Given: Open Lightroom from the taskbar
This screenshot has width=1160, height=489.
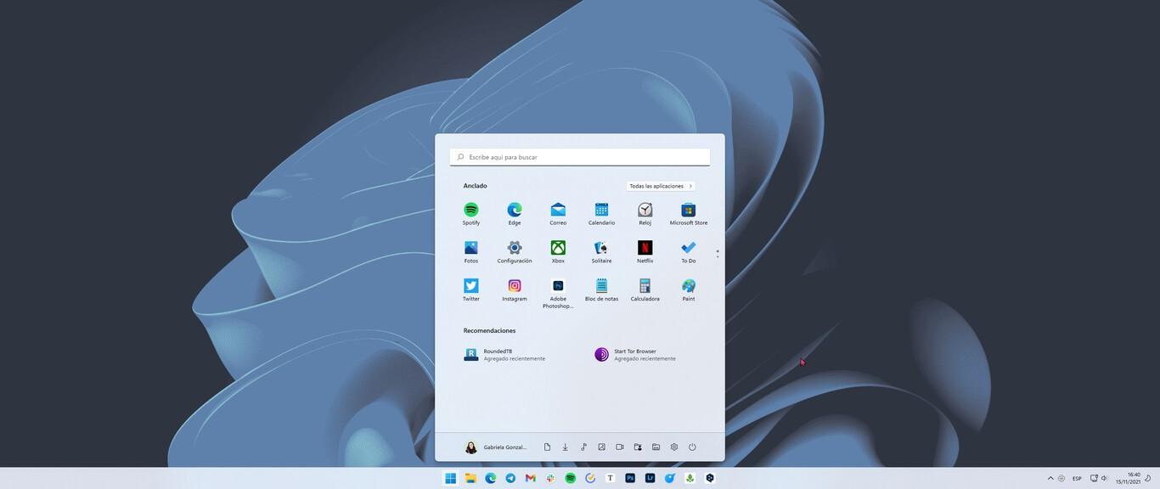Looking at the screenshot, I should tap(650, 478).
